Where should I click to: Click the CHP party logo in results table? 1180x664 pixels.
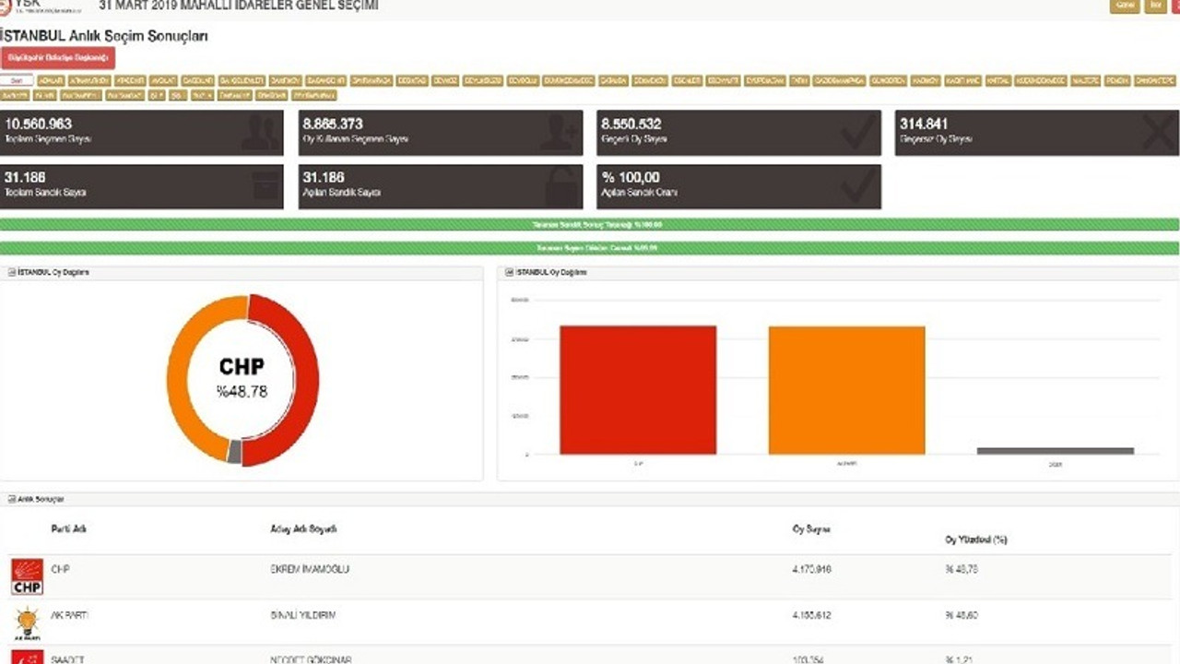tap(27, 576)
